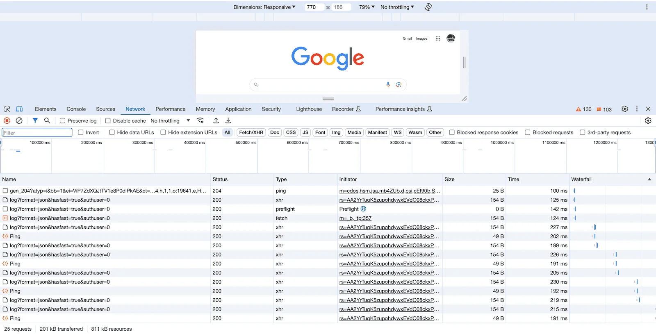The height and width of the screenshot is (334, 656).
Task: Open Google apps grid icon
Action: coord(438,39)
